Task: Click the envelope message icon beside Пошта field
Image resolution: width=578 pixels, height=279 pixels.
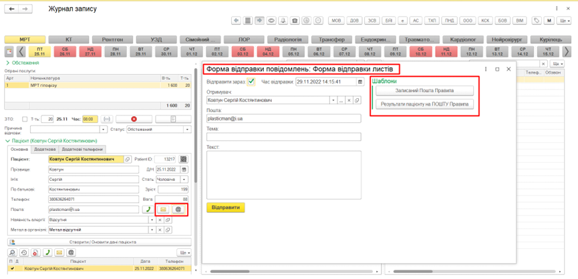Action: pyautogui.click(x=162, y=210)
